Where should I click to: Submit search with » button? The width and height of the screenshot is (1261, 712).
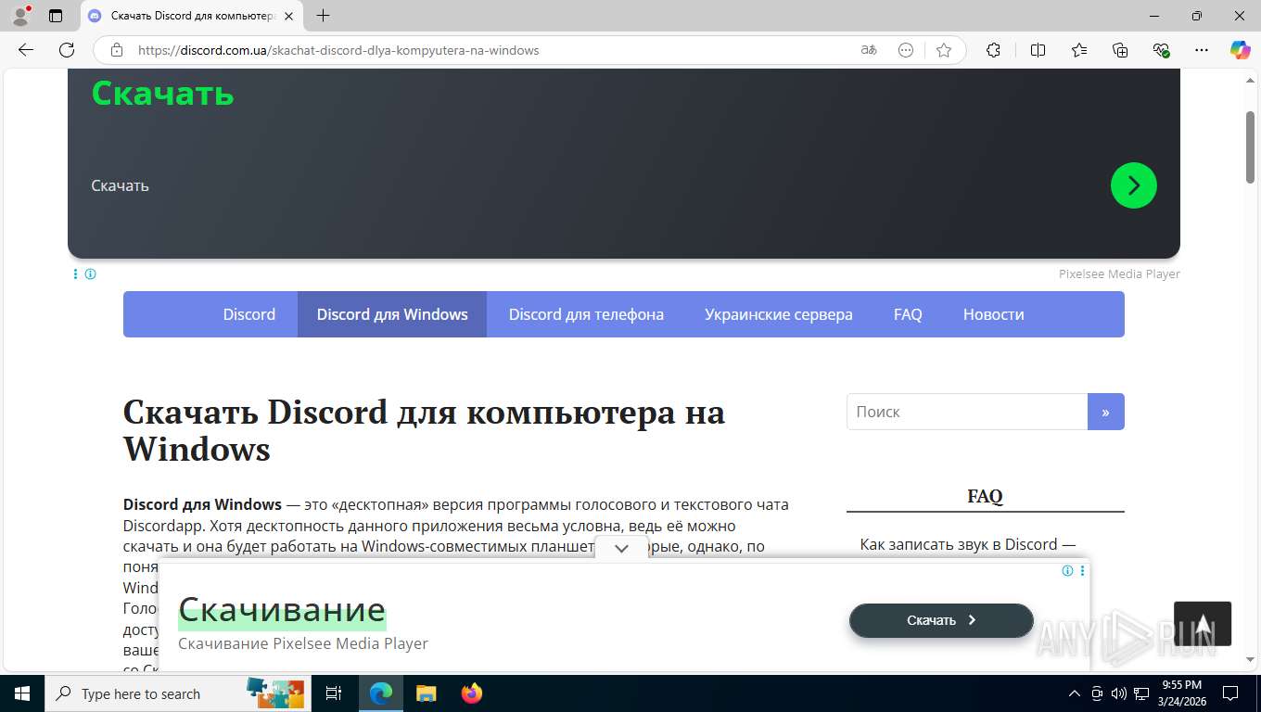(x=1105, y=412)
